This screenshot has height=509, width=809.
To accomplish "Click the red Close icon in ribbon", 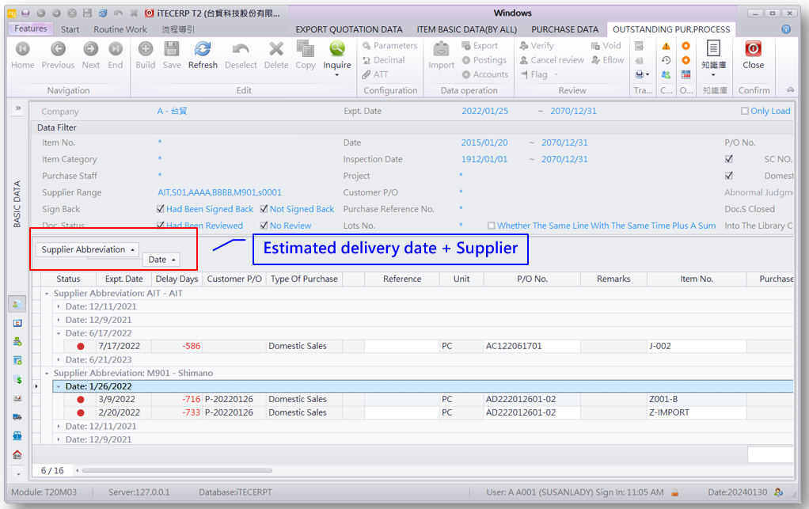I will 753,50.
